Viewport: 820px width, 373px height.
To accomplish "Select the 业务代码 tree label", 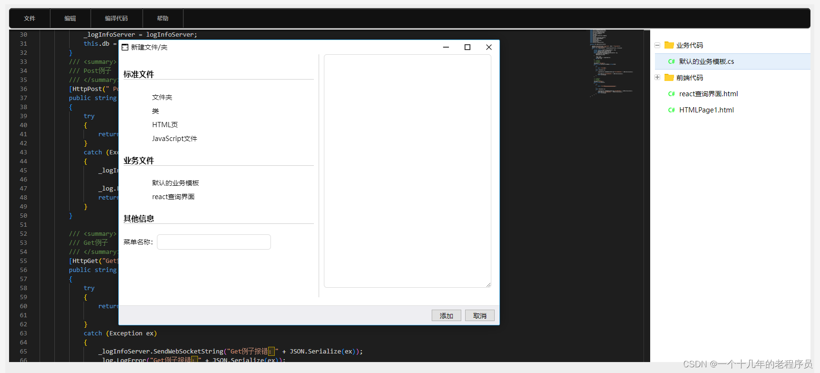I will (689, 45).
